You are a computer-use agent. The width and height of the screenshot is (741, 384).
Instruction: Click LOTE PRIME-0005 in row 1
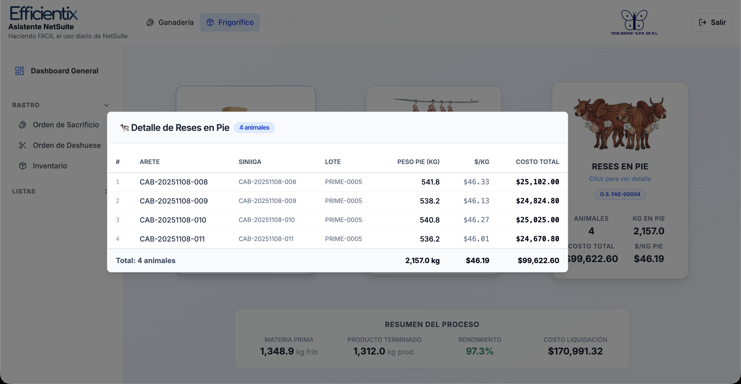click(x=343, y=182)
